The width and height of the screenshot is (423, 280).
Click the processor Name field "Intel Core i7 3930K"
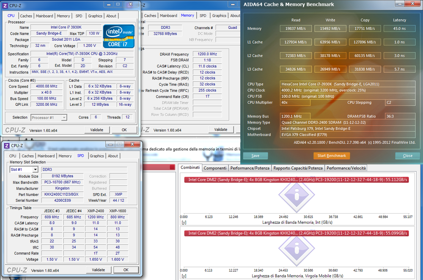coord(66,27)
